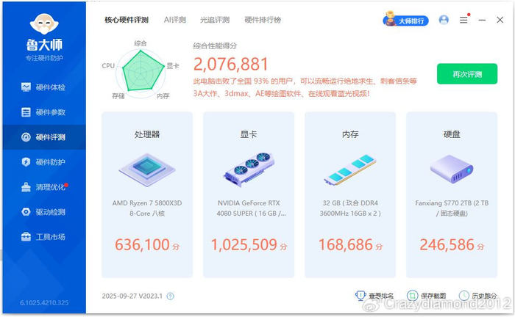Click the 鲁大师 mascot logo
Screen dimensions: 515x317
[x=44, y=24]
